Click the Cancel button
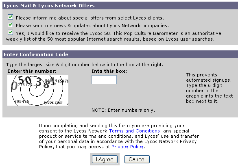Image resolution: width=238 pixels, height=167 pixels. click(137, 159)
